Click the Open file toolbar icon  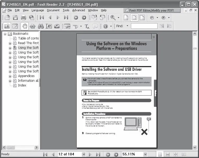(x=7, y=17)
